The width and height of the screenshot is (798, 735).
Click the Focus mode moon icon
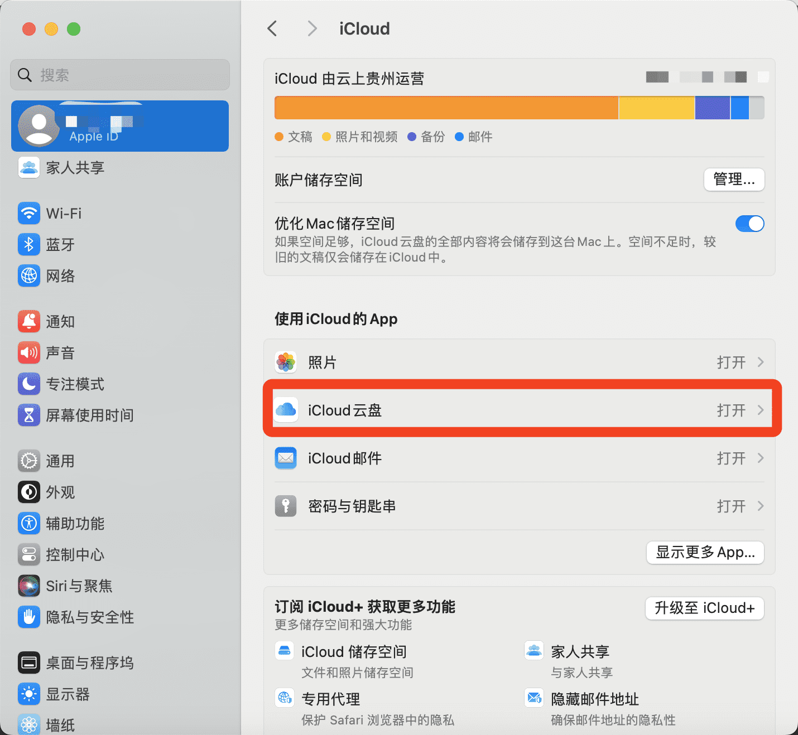(x=29, y=384)
